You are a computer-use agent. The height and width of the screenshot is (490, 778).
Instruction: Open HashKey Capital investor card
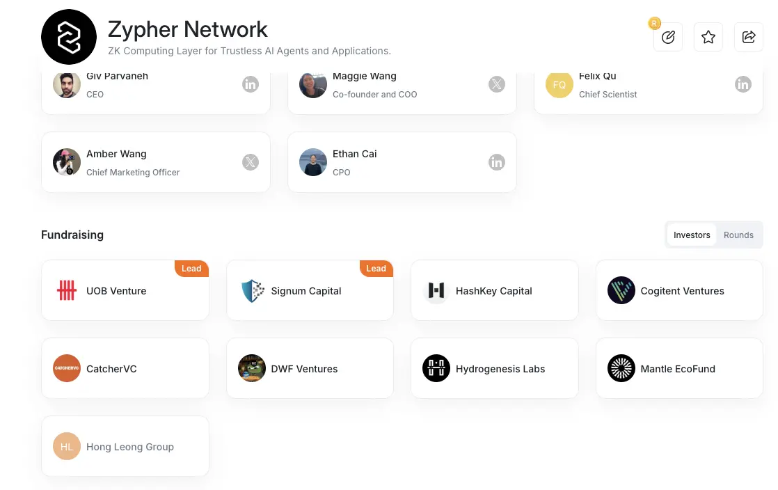(x=494, y=291)
